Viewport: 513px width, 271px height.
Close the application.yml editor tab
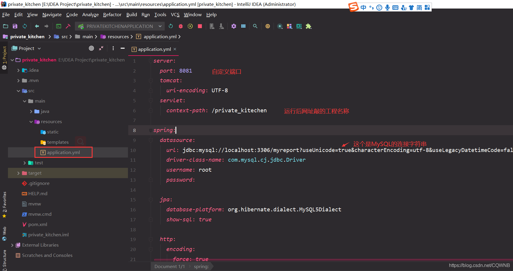click(x=175, y=49)
